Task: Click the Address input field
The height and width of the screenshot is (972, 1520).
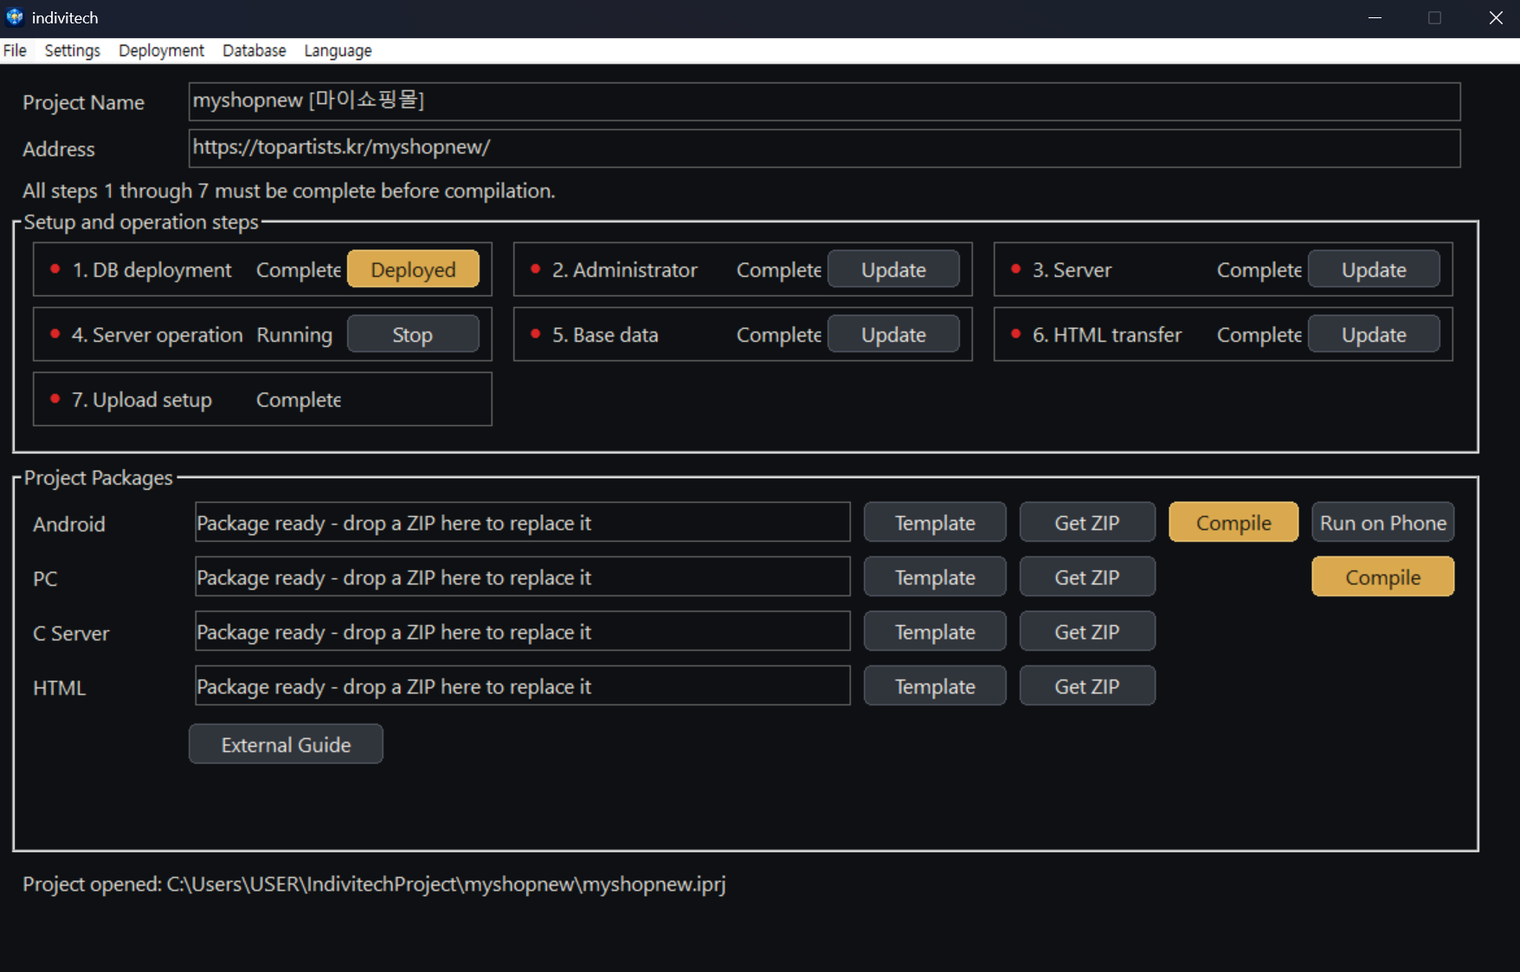Action: tap(824, 148)
